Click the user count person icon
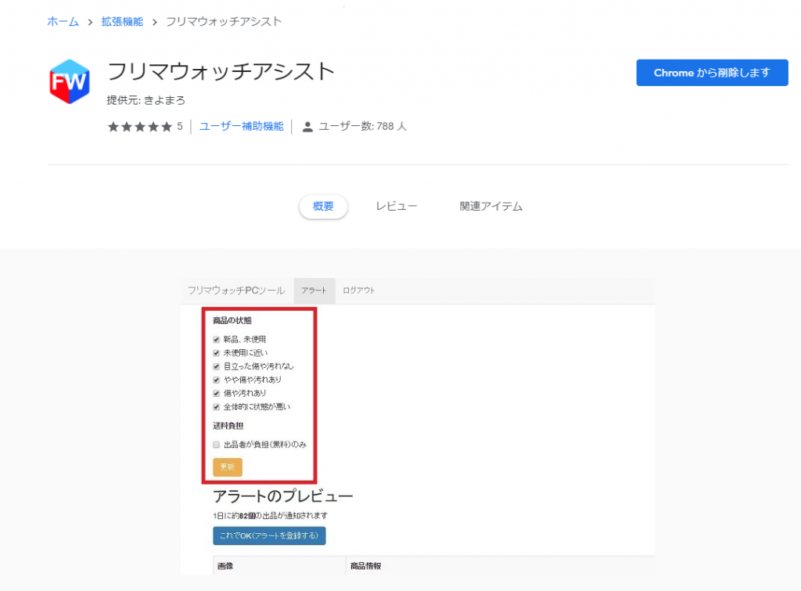Viewport: 801px width, 591px height. [307, 127]
